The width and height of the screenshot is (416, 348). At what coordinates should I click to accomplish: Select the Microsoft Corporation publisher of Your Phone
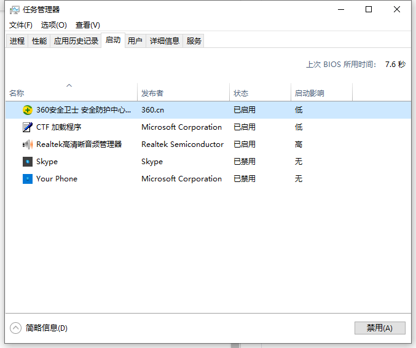point(181,179)
